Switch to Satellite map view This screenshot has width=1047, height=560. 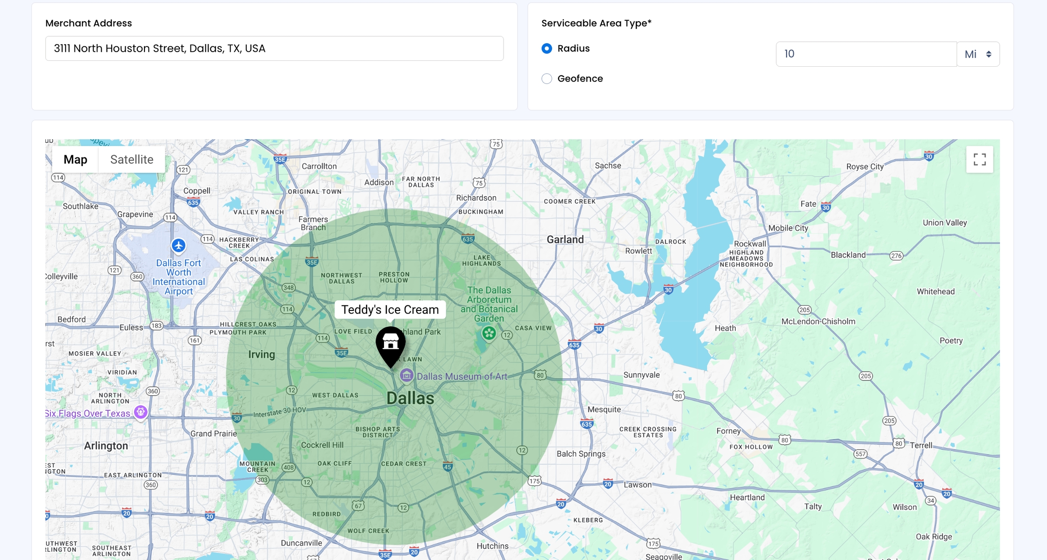click(132, 159)
